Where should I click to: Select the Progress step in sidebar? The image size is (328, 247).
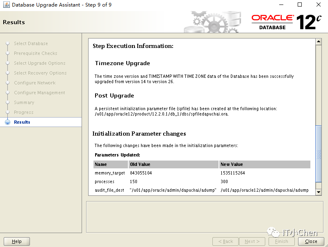point(24,112)
